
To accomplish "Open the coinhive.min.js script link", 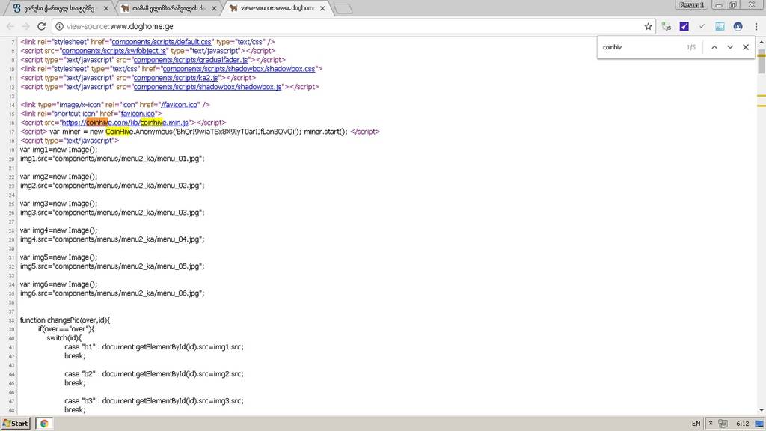I will tap(125, 123).
